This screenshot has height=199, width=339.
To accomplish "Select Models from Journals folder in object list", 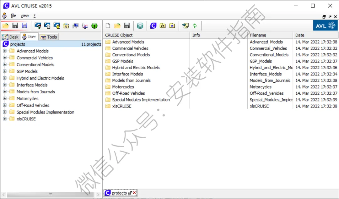I will click(131, 80).
